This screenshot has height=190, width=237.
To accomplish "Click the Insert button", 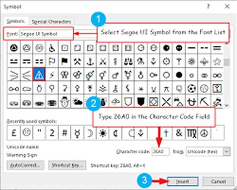I will click(182, 181).
